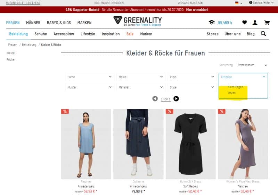Open the wishlist heart icon

click(245, 22)
